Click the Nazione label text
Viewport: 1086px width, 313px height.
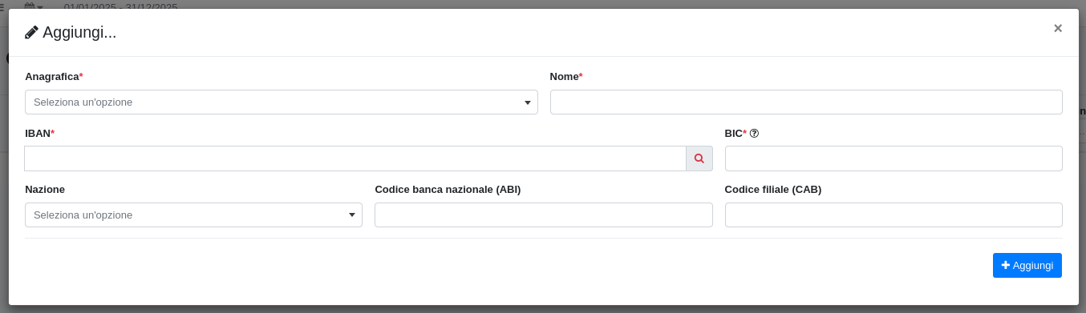[45, 190]
